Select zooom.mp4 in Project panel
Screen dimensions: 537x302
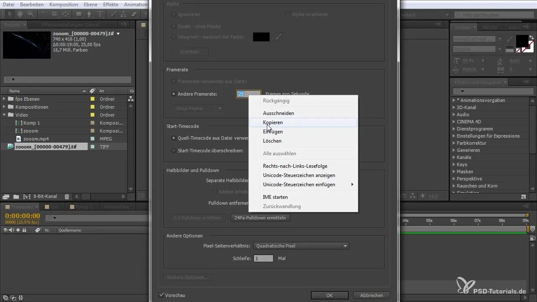point(36,139)
